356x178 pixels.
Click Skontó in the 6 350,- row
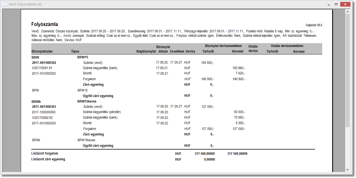(x=87, y=123)
